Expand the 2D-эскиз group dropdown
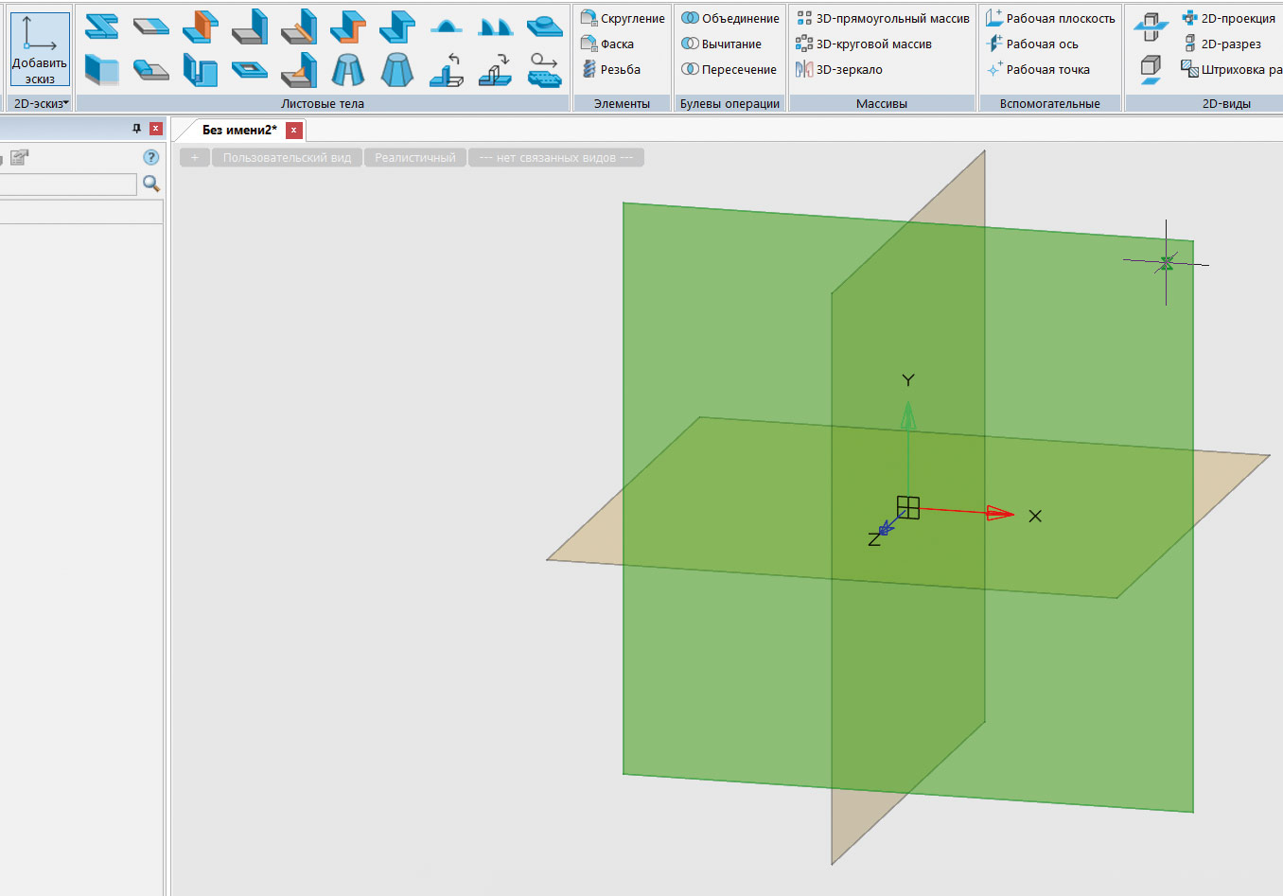 click(x=41, y=103)
